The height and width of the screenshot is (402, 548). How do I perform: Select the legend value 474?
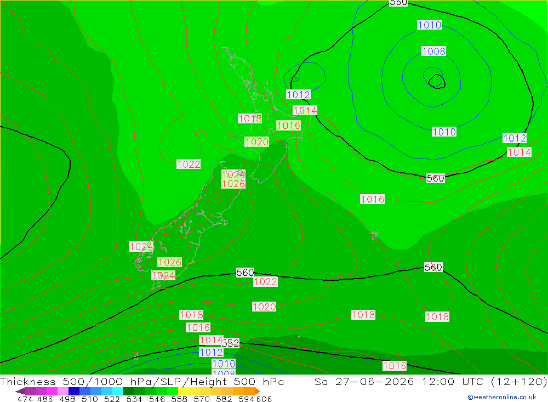pyautogui.click(x=25, y=399)
